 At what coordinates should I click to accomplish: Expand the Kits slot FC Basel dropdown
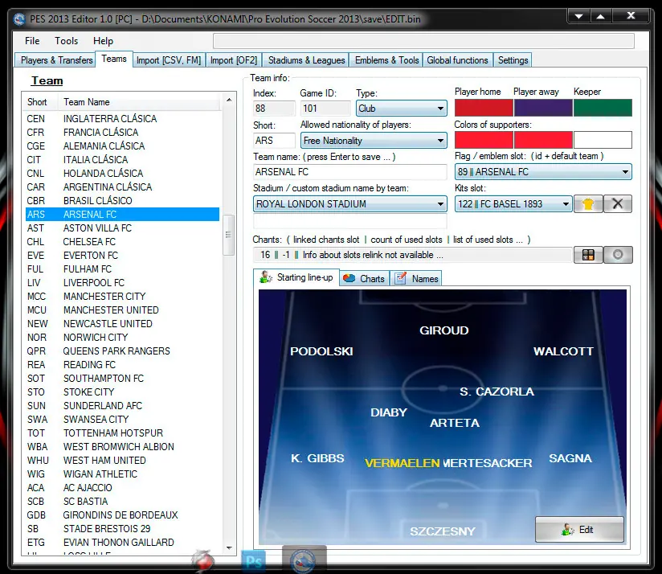click(513, 204)
